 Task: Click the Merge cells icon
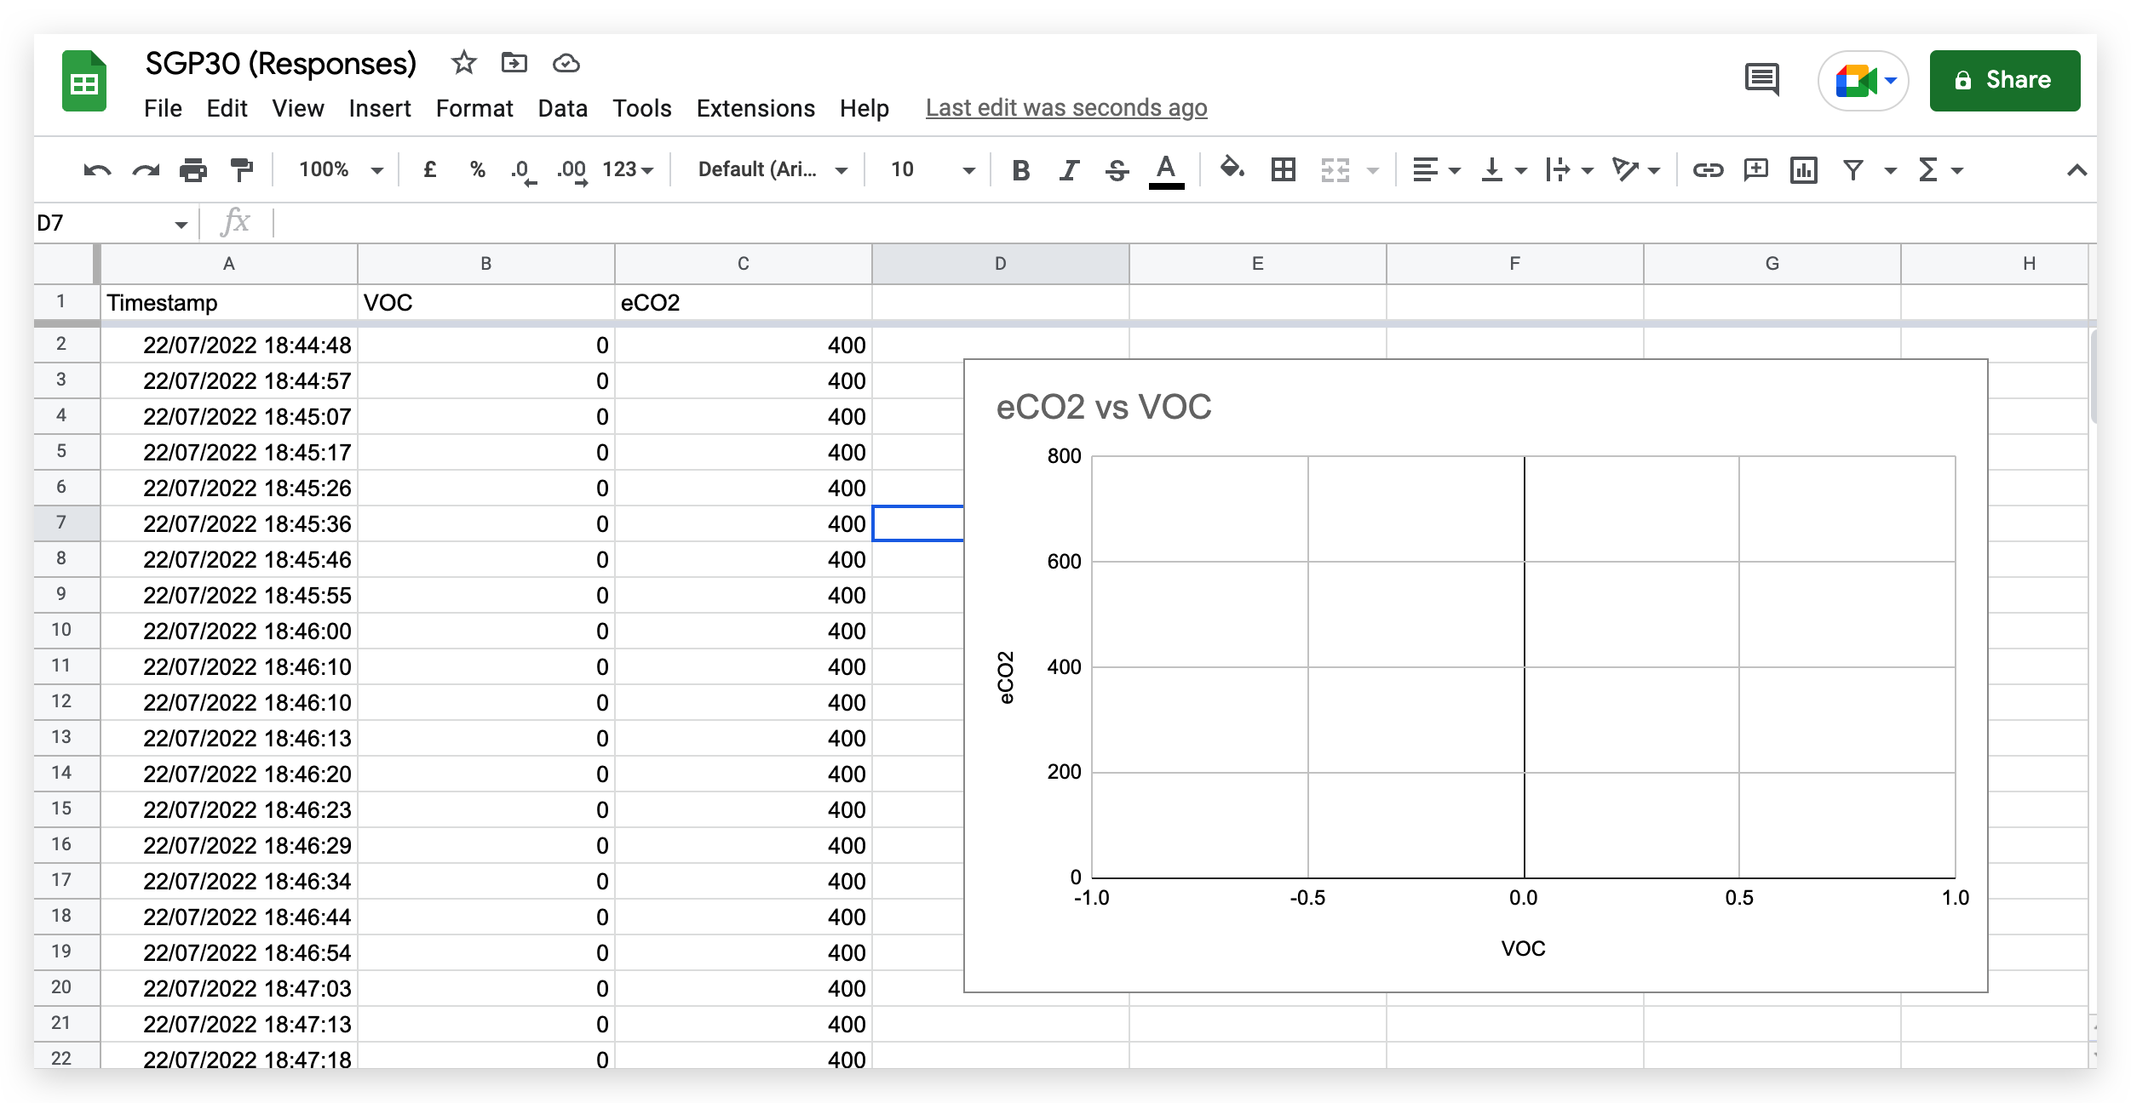coord(1335,170)
